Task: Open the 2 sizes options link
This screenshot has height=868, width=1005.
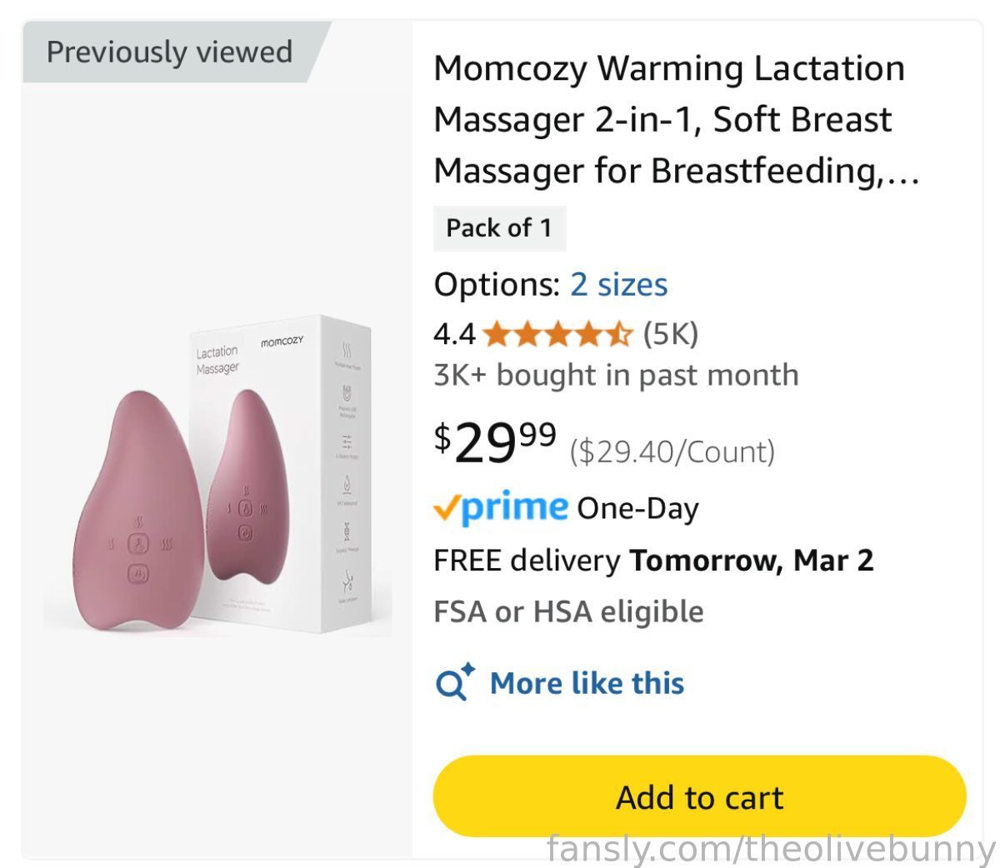Action: pos(618,284)
